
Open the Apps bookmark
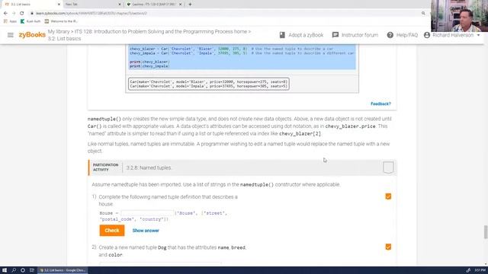point(10,21)
